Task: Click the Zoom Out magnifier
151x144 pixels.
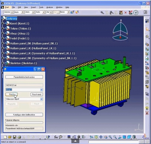Action: click(x=115, y=137)
